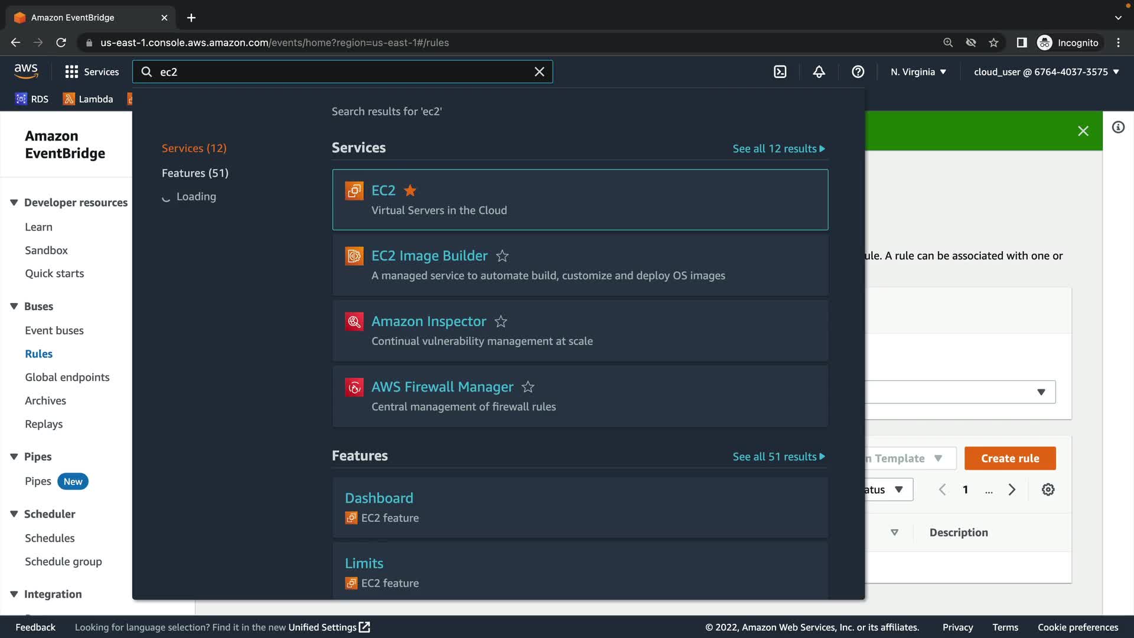1134x638 pixels.
Task: Expand the cloud_user account menu
Action: pos(1046,71)
